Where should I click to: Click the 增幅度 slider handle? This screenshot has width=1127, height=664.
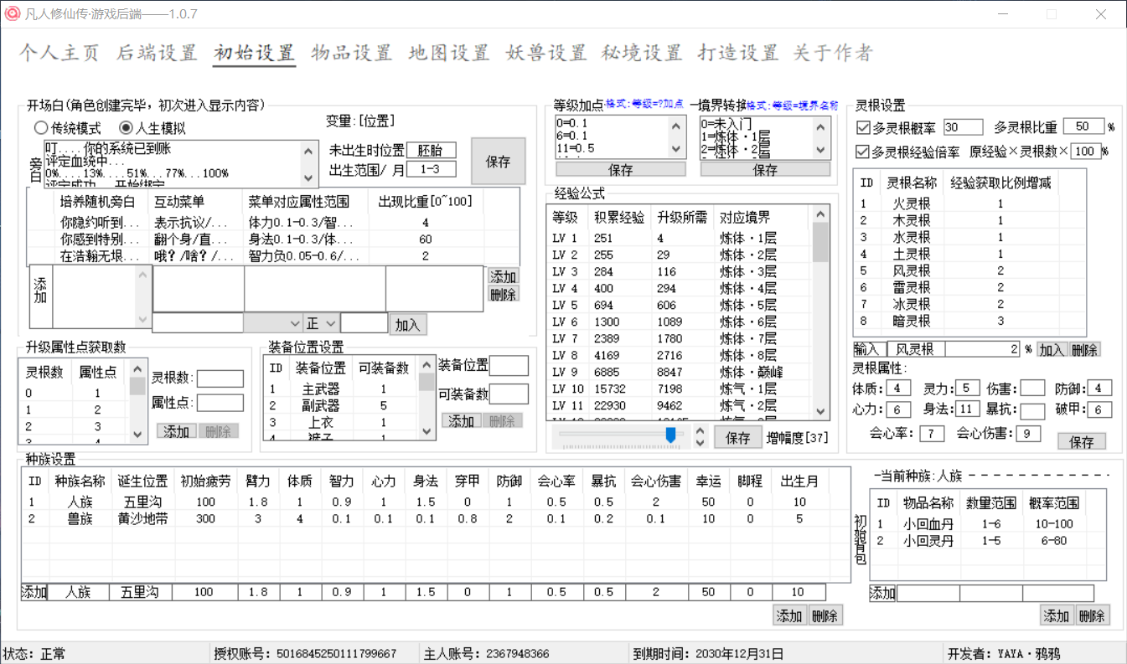670,435
